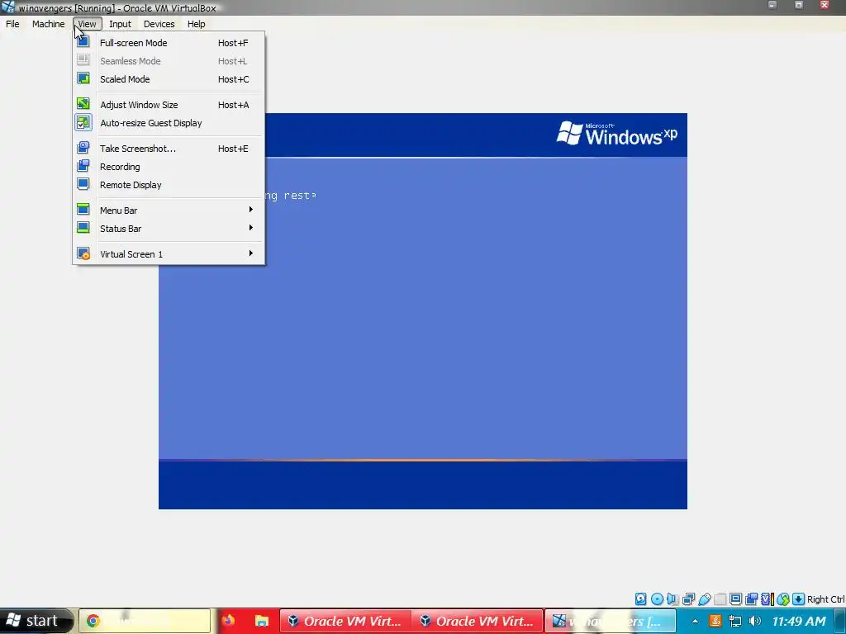Click the USB devices status icon
This screenshot has height=634, width=846.
[x=704, y=599]
